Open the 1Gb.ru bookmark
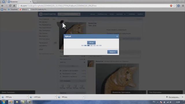The height and width of the screenshot is (104, 185). (23, 10)
